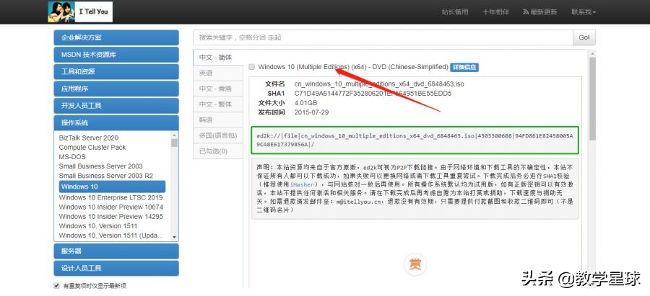Expand the 开发人员工具 category
The width and height of the screenshot is (650, 296).
tap(116, 106)
